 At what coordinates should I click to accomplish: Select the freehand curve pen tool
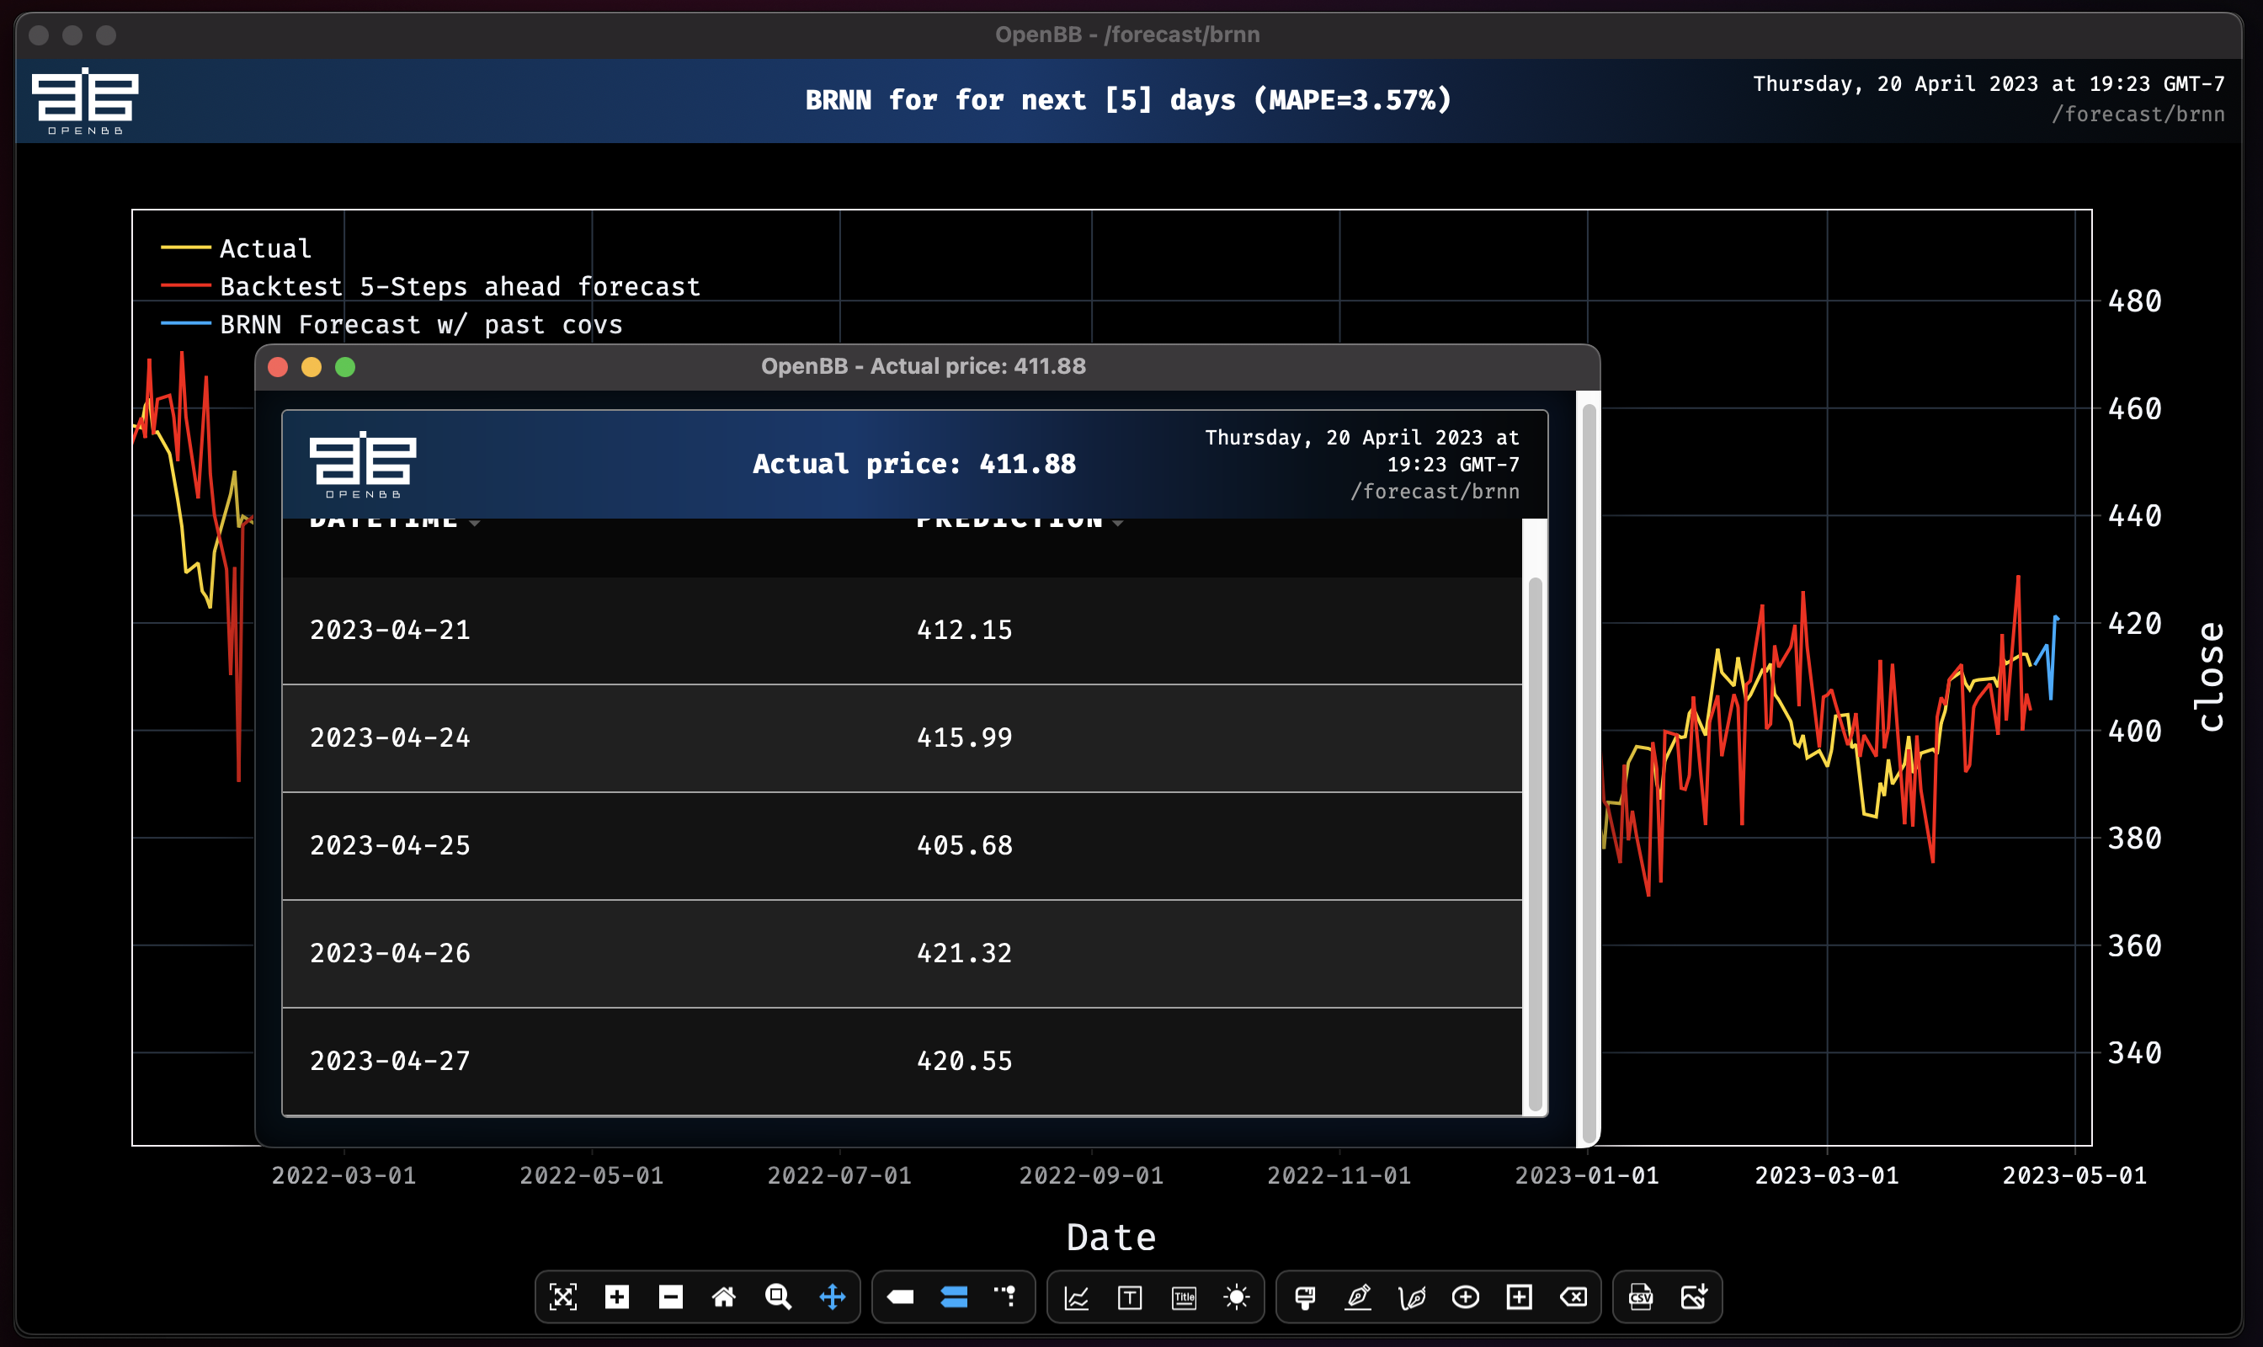click(x=1412, y=1298)
